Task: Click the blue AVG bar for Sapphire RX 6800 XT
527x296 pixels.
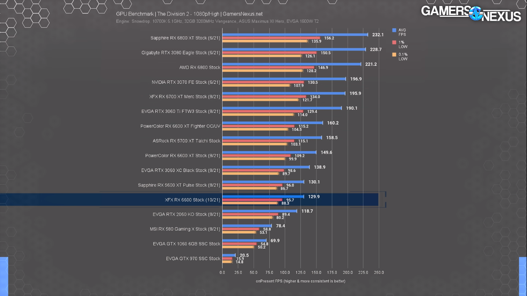Action: point(295,35)
